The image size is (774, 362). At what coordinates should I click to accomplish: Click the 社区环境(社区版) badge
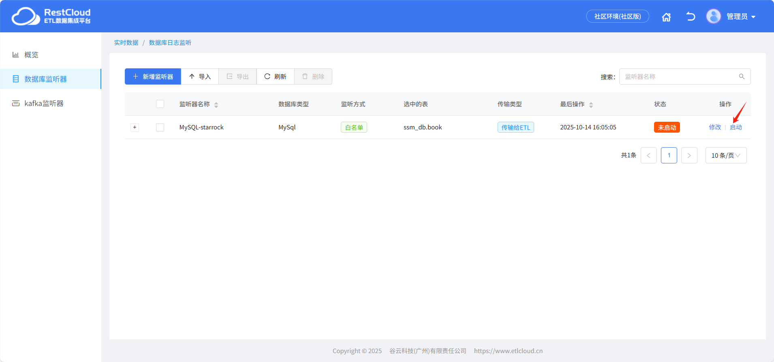click(618, 16)
